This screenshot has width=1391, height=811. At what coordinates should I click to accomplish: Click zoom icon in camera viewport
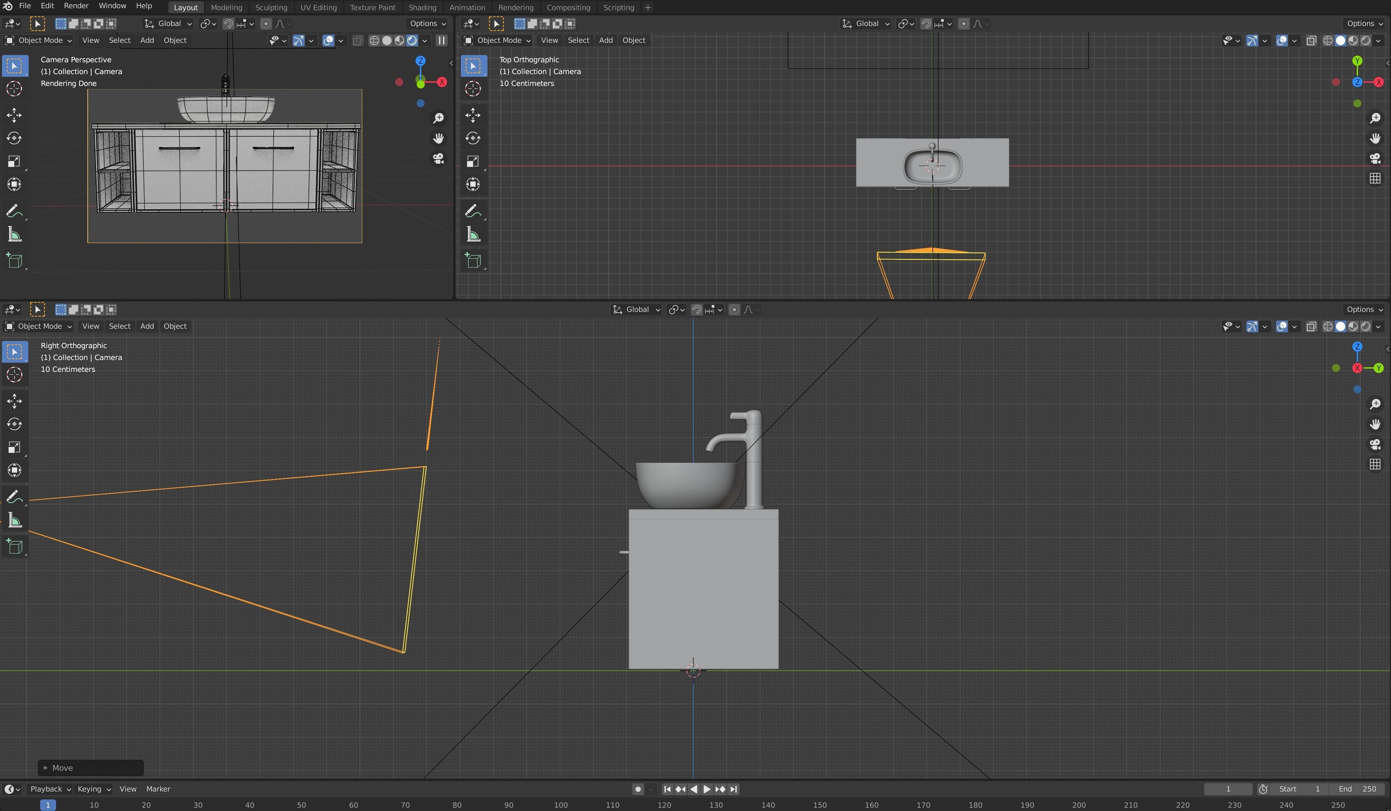coord(438,118)
